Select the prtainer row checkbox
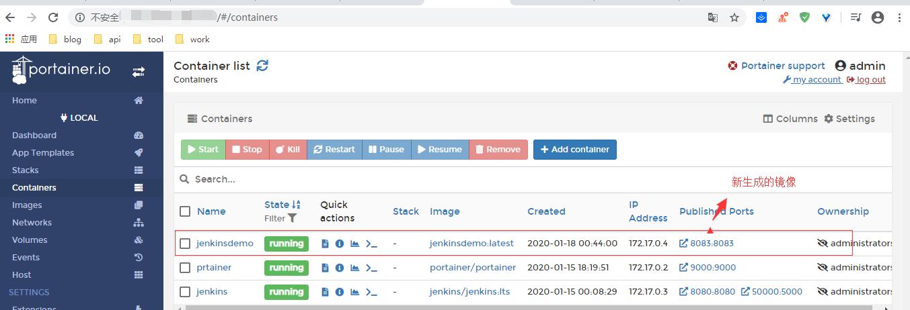 coord(185,268)
